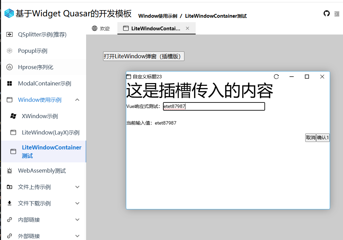Click the WebAssembly测试 icon in sidebar
343x240 pixels.
(x=9, y=171)
